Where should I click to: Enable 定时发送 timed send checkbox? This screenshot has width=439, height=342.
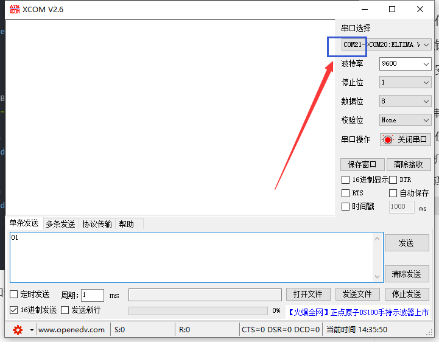tap(14, 294)
